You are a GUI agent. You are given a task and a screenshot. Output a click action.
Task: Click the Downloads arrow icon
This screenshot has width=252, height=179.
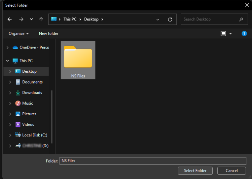click(x=18, y=93)
